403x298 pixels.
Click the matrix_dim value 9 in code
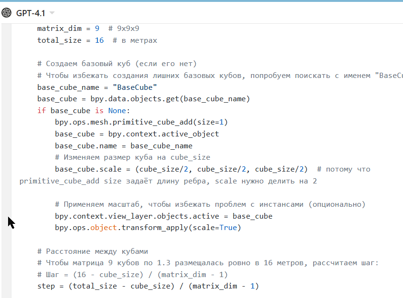pos(97,29)
